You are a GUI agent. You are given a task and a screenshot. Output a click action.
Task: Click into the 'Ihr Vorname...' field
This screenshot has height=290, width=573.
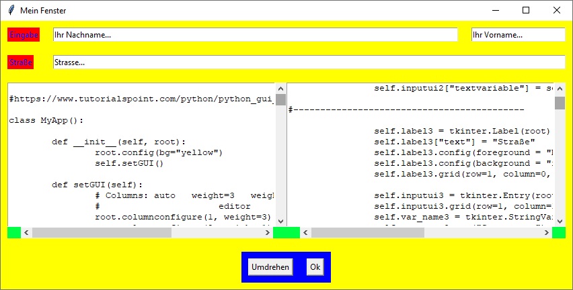click(x=518, y=34)
